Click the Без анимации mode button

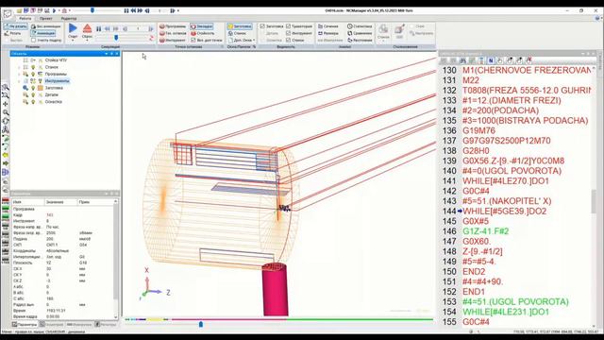[x=46, y=26]
